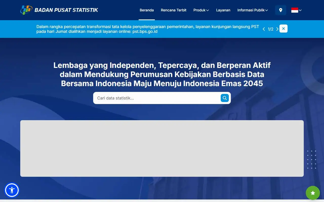Click the BADAN PUSAT STATISTIK title
Screen dimensions: 324x202
[66, 10]
